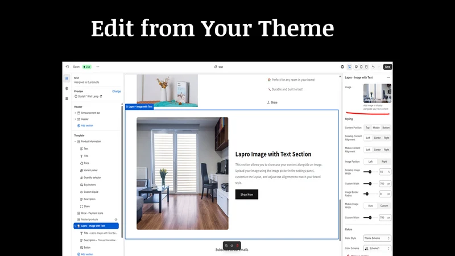Screen dimensions: 455x256
Task: Open the Color Style dropdown
Action: pos(377,238)
